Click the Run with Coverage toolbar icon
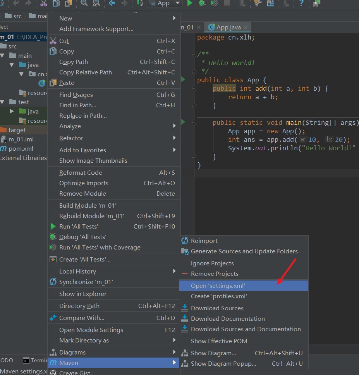 pos(214,3)
